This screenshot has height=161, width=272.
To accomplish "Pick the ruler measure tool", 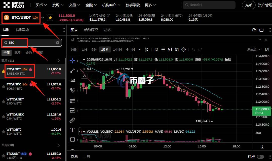I will tap(72, 120).
